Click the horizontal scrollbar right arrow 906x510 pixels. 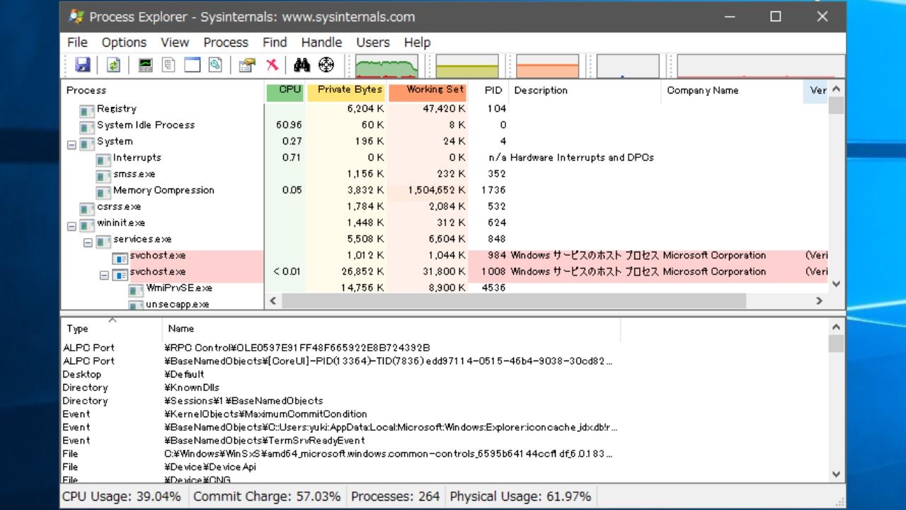(820, 300)
